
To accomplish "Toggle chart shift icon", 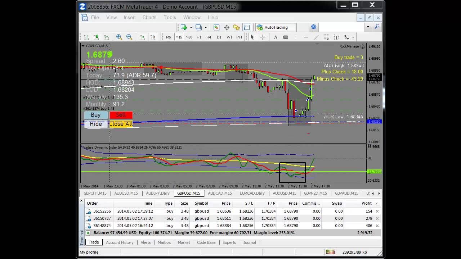I will 153,37.
